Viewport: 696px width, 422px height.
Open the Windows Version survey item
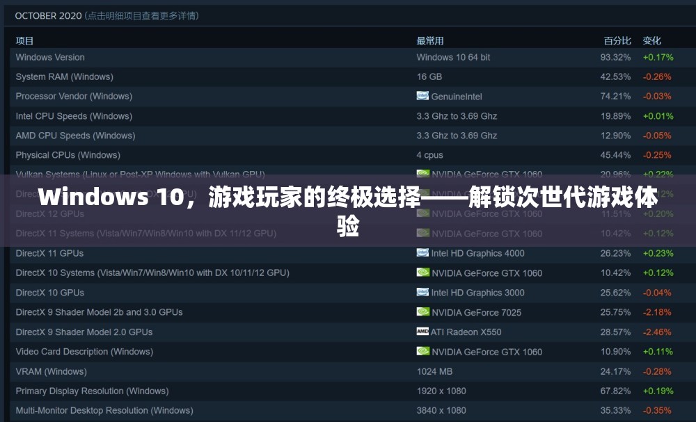[50, 57]
